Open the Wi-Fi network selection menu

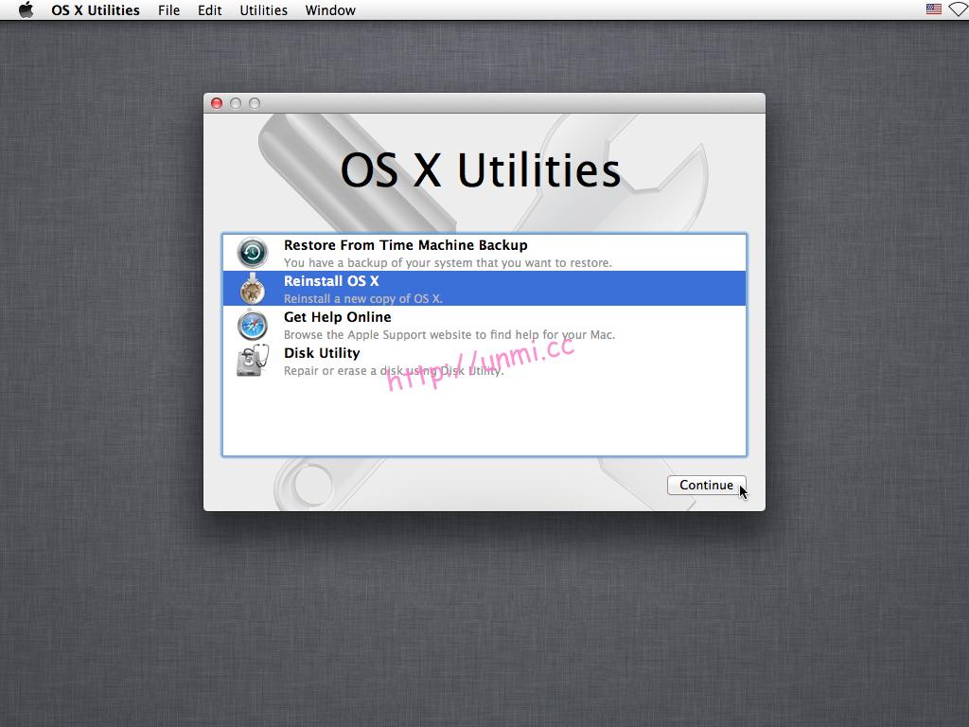click(957, 9)
